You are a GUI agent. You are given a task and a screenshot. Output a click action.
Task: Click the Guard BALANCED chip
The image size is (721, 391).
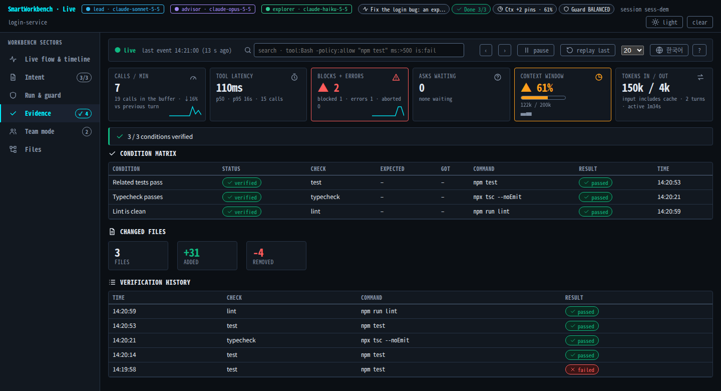click(x=586, y=9)
